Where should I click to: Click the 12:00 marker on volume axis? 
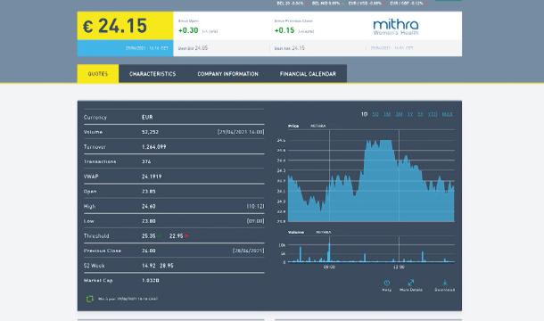coord(399,267)
